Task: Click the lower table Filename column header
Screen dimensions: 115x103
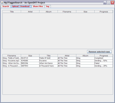Action: tap(12, 56)
